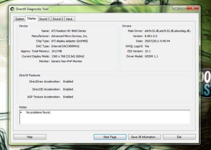211x150 pixels.
Task: Open the Sound 2 tab
Action: point(58,19)
